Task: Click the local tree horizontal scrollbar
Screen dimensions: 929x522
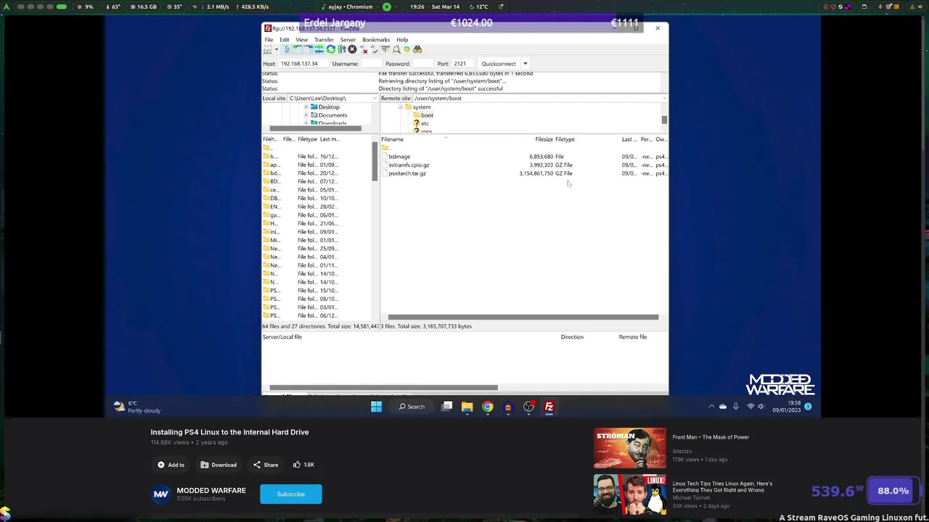Action: pyautogui.click(x=315, y=128)
